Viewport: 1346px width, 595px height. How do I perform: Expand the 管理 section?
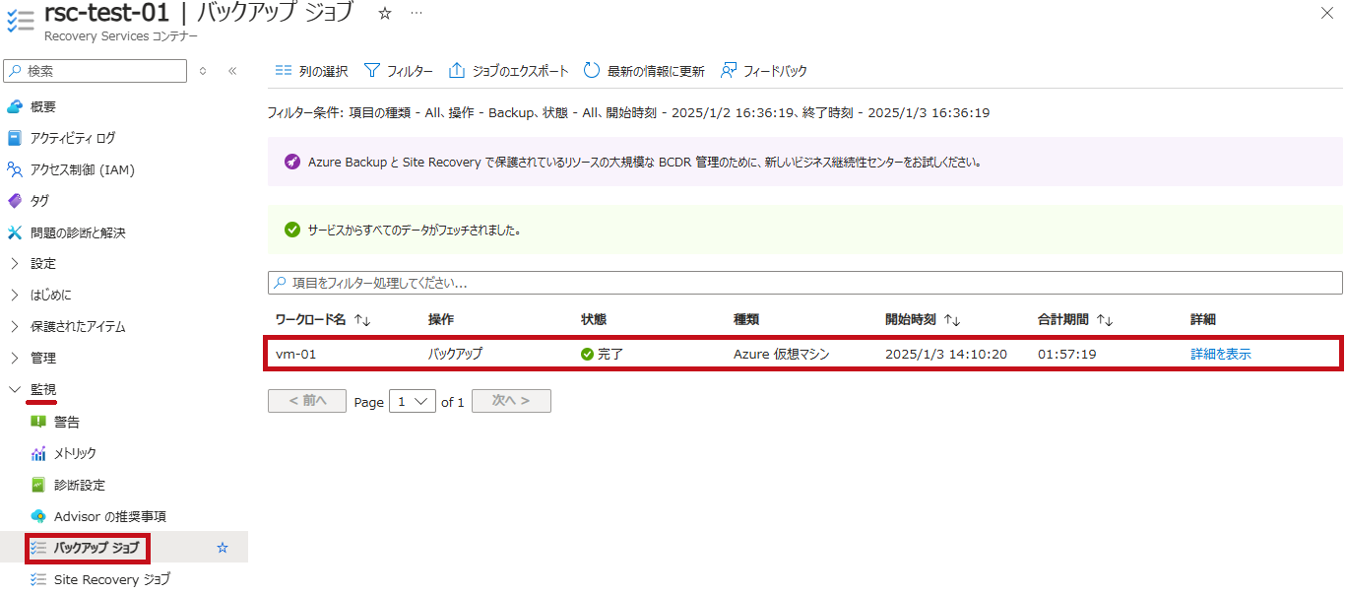(x=43, y=358)
